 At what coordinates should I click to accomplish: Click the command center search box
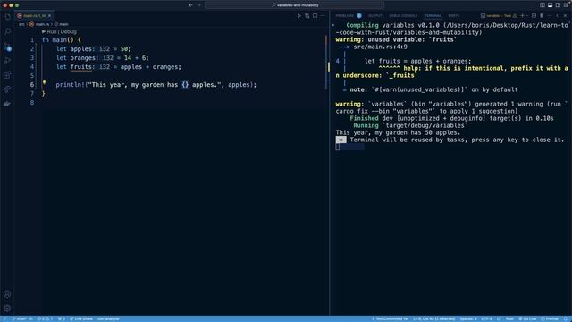[x=295, y=5]
